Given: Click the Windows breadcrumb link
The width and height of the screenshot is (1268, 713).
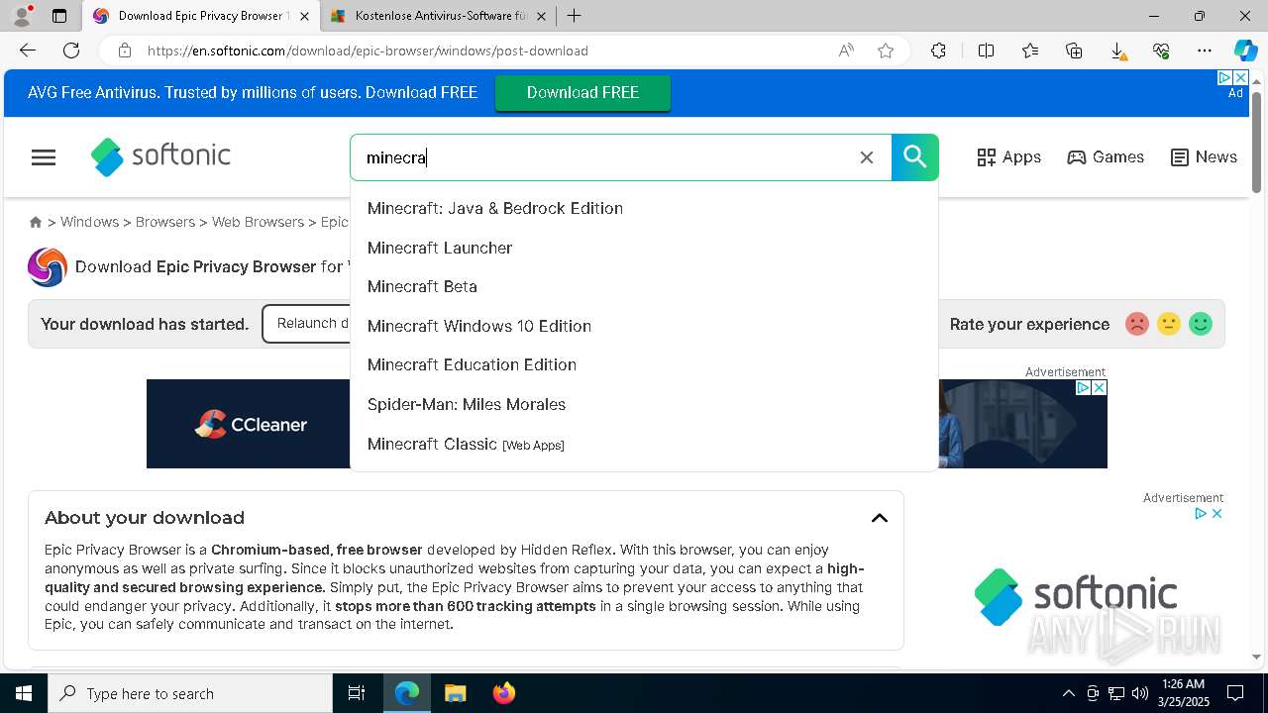Looking at the screenshot, I should pos(89,222).
